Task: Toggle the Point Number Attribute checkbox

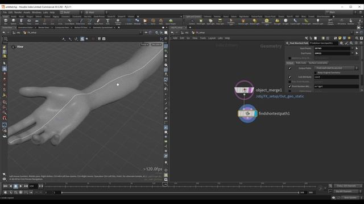Action: [x=289, y=87]
